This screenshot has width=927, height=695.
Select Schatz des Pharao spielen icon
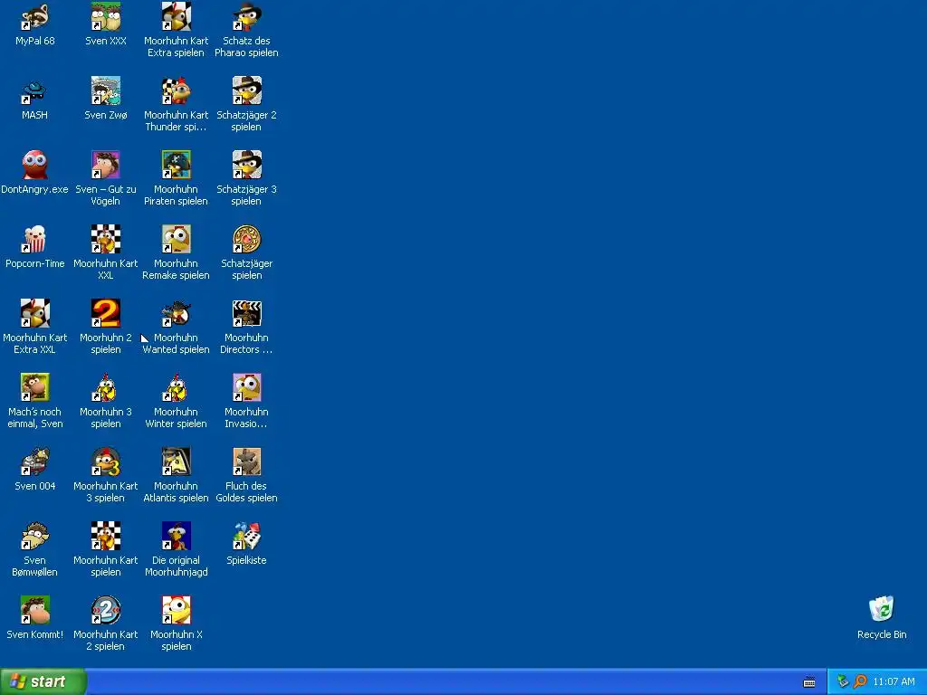pos(246,16)
